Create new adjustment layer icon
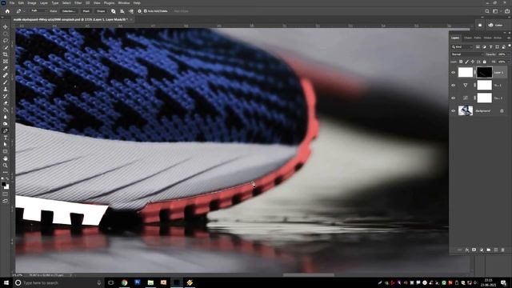This screenshot has width=512, height=288. coord(482,250)
